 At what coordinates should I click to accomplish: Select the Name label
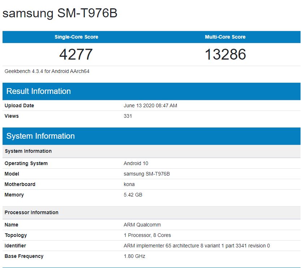(11, 225)
